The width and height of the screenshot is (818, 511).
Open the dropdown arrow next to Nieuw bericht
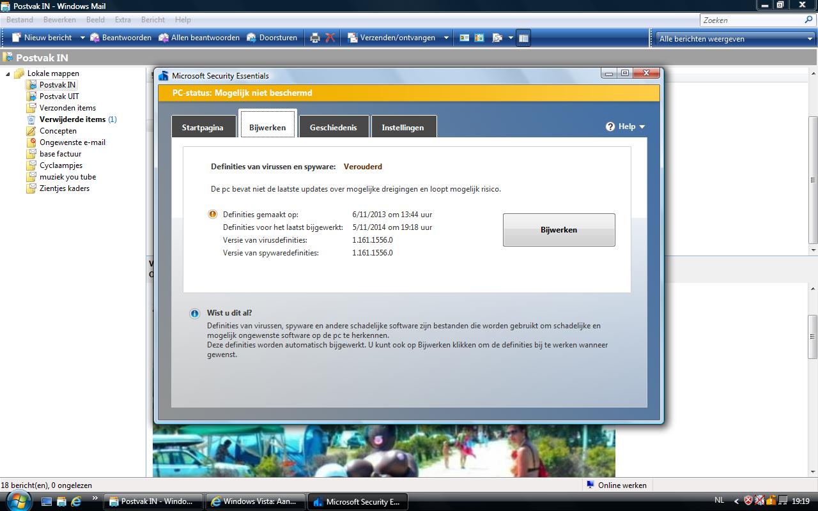tap(82, 38)
